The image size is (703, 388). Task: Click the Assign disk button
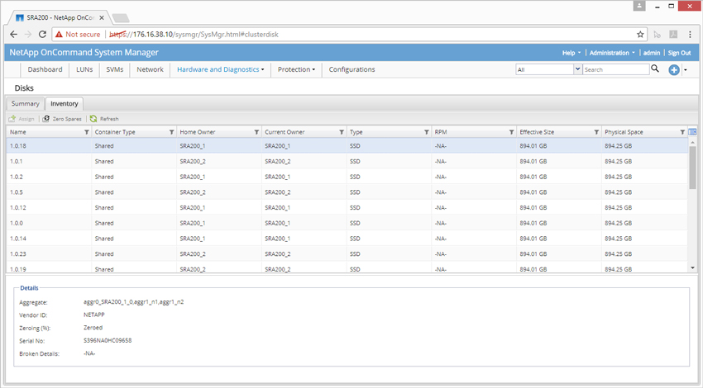click(x=21, y=119)
